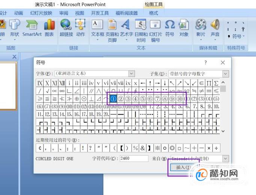Insert Date and Time

click(141, 31)
